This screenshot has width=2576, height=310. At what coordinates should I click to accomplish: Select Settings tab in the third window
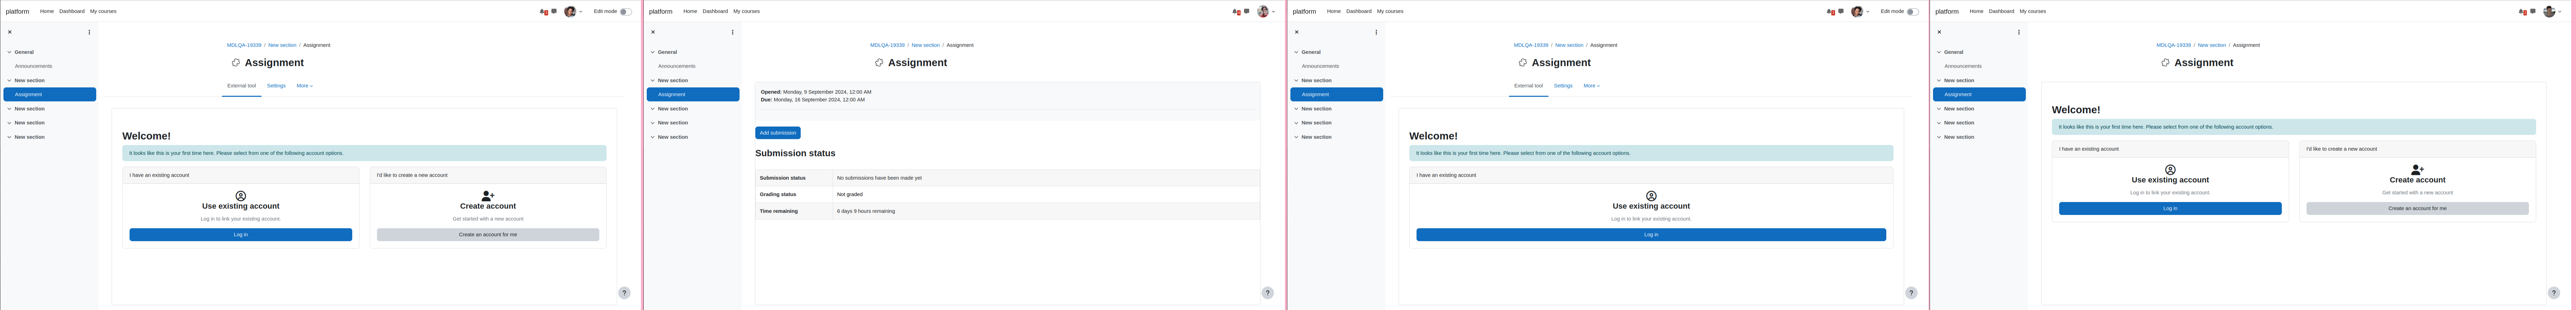1563,86
